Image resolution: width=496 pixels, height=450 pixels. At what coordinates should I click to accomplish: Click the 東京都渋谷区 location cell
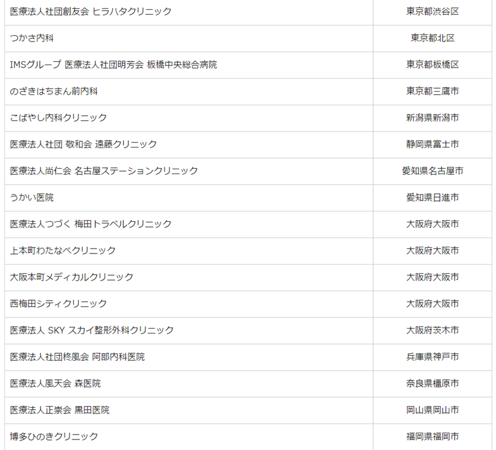[x=432, y=11]
